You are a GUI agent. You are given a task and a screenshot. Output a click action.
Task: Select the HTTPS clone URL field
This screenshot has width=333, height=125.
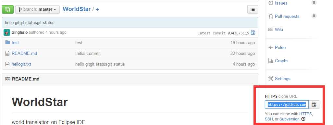[x=287, y=105]
